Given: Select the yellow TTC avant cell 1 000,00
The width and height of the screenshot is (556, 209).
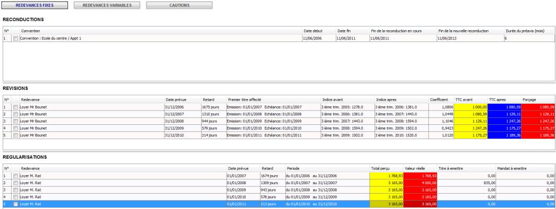Looking at the screenshot, I should [x=471, y=107].
